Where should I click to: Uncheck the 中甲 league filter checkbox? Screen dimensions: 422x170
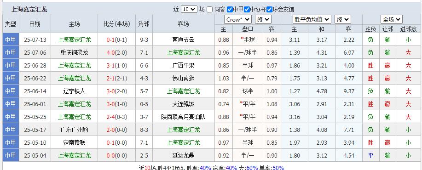pos(230,9)
